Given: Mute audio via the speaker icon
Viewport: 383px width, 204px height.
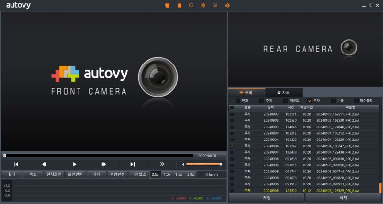Looking at the screenshot, I should (183, 164).
